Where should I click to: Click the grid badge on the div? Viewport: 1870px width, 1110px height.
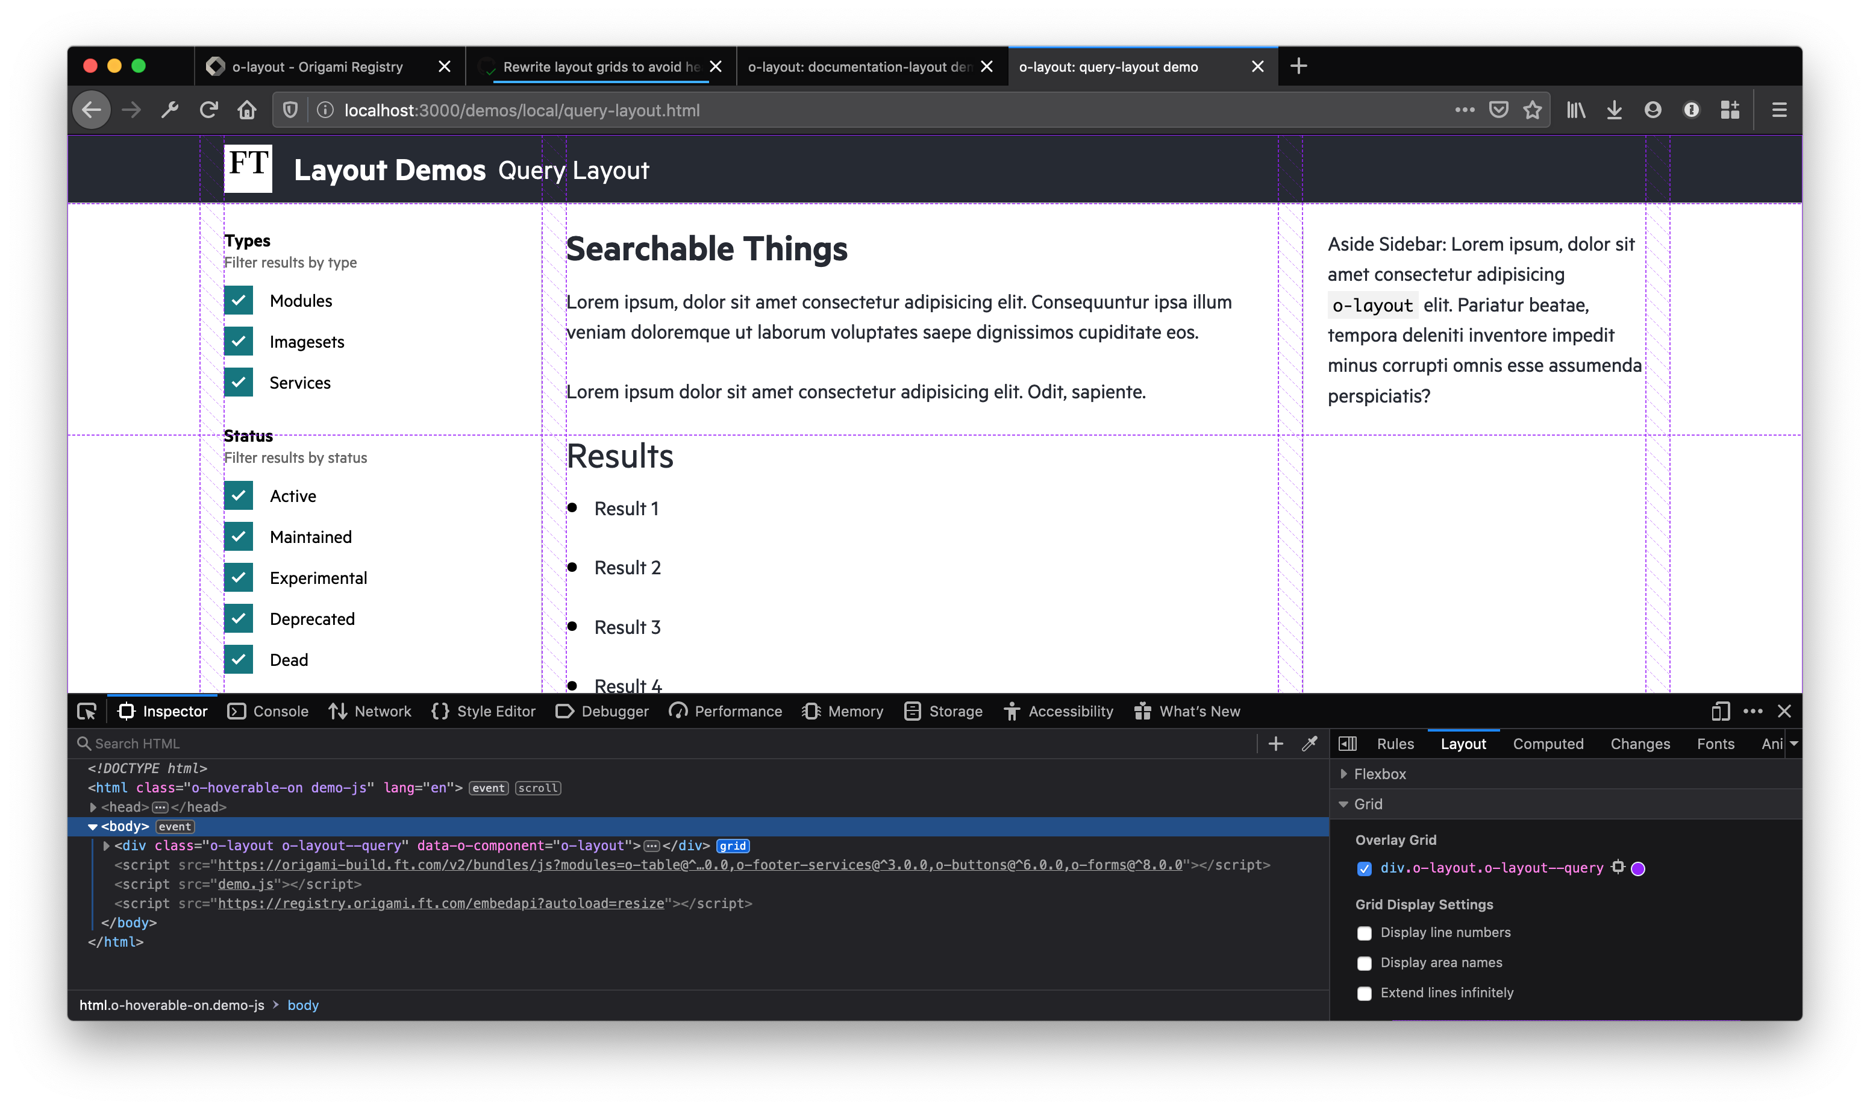(x=732, y=845)
